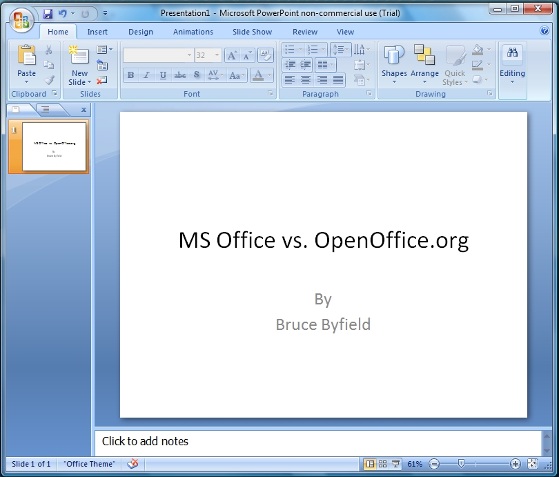Click the Zoom Out minus button

(x=433, y=464)
